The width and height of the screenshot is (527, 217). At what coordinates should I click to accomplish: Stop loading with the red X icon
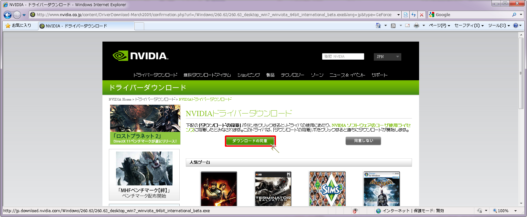pyautogui.click(x=422, y=15)
